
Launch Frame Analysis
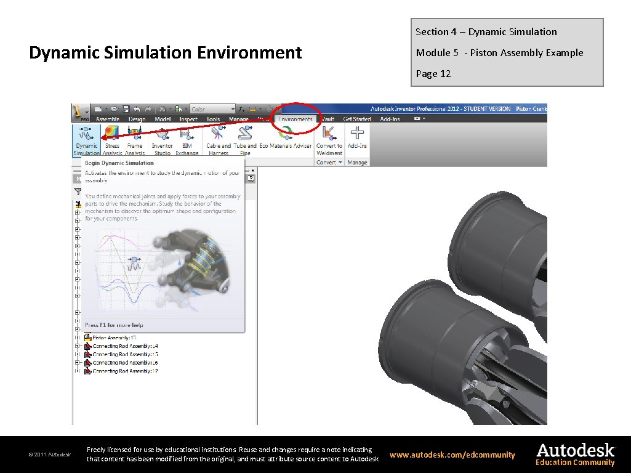(135, 140)
